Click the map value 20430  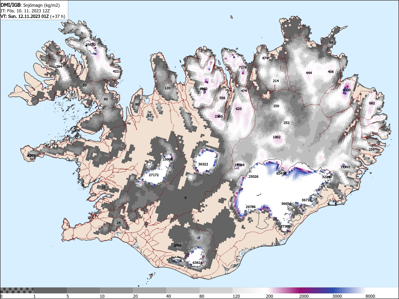[281, 173]
